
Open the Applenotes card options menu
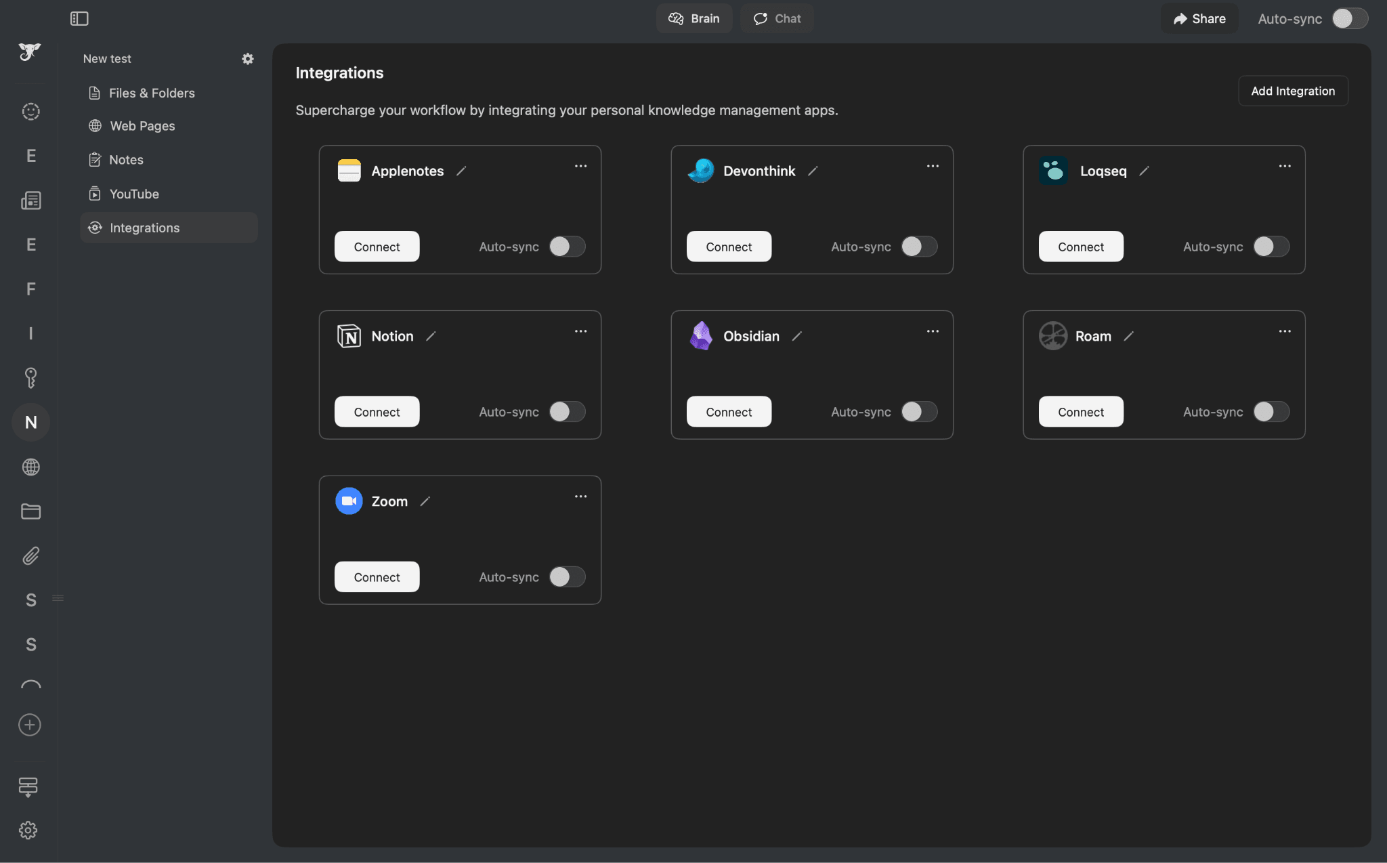[x=580, y=166]
